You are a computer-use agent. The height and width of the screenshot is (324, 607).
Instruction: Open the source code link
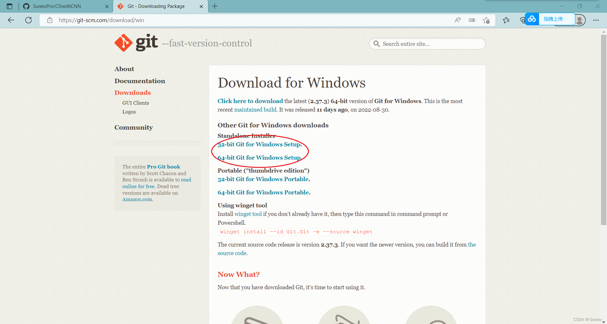click(x=232, y=253)
